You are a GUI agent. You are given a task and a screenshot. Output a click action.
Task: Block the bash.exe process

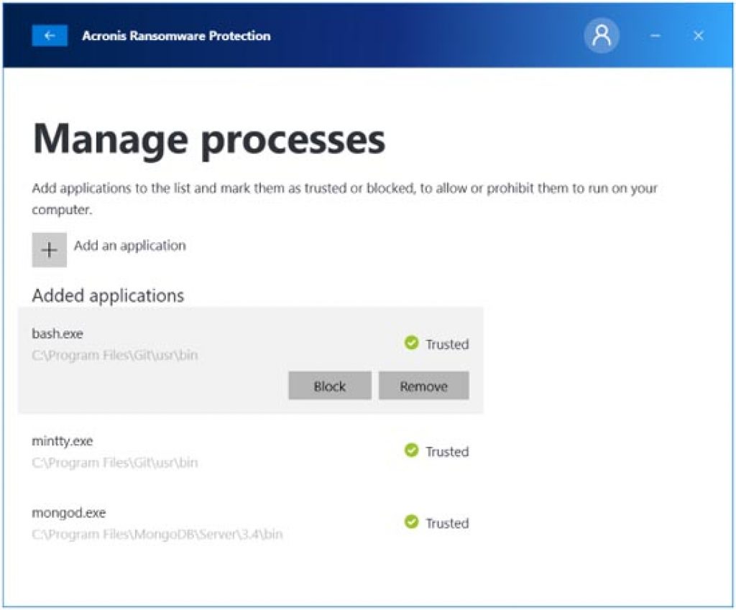pos(329,386)
